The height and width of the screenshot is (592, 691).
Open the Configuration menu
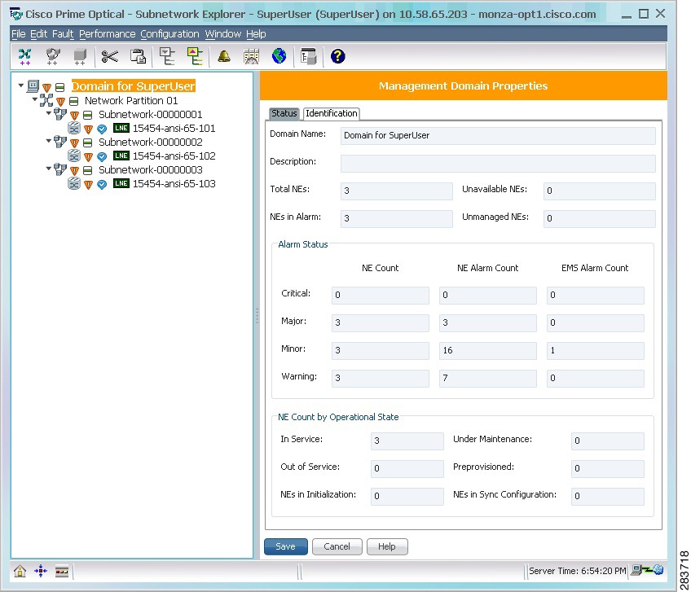tap(169, 34)
